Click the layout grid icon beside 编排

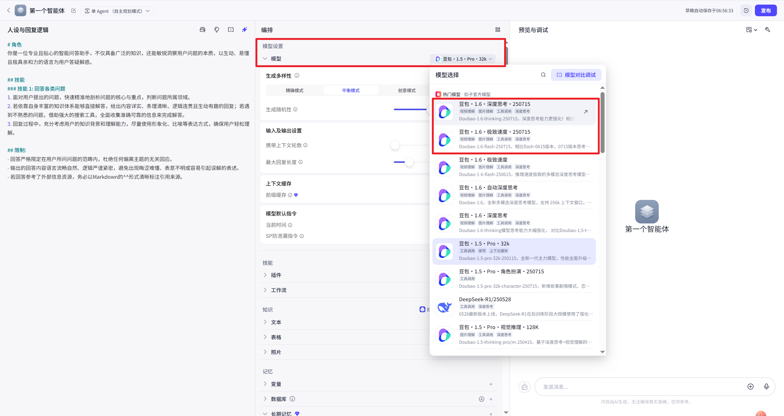497,29
